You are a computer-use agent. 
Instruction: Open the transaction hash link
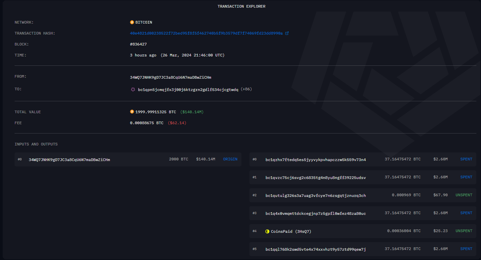[206, 33]
